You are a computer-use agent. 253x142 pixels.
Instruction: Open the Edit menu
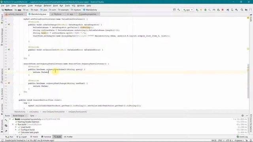click(8, 6)
